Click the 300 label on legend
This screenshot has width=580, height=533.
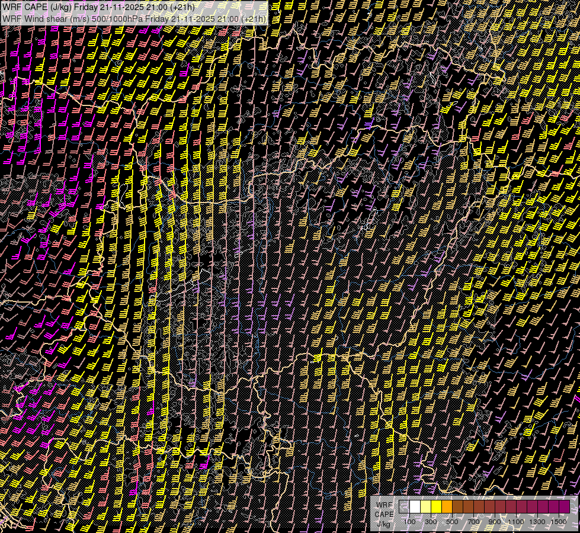pyautogui.click(x=431, y=522)
